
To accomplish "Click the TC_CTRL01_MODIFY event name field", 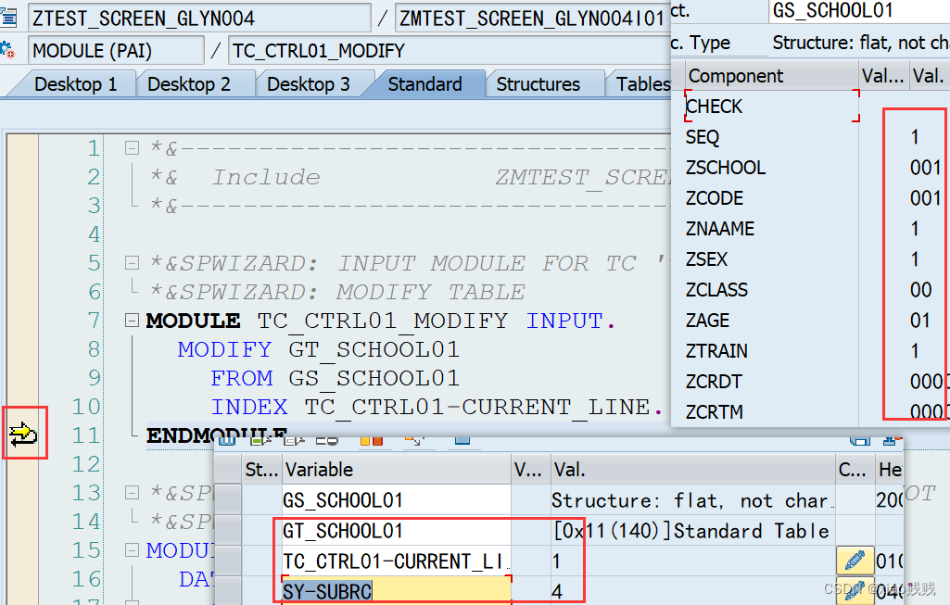I will click(x=450, y=50).
